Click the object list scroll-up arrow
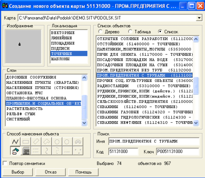The height and width of the screenshot is (178, 205). click(196, 39)
